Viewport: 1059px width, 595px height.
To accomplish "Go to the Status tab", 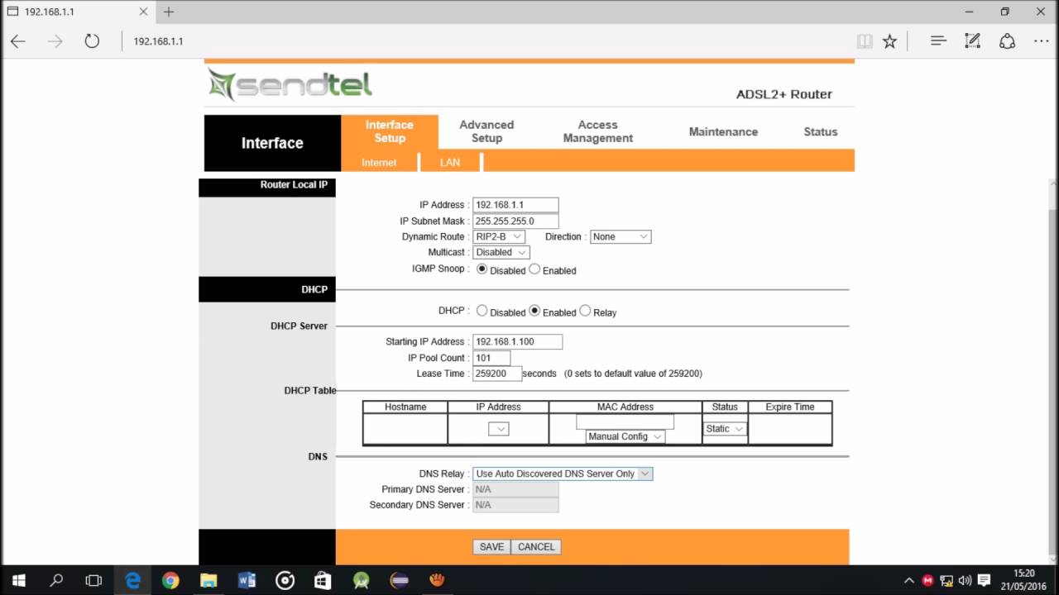I will 821,131.
